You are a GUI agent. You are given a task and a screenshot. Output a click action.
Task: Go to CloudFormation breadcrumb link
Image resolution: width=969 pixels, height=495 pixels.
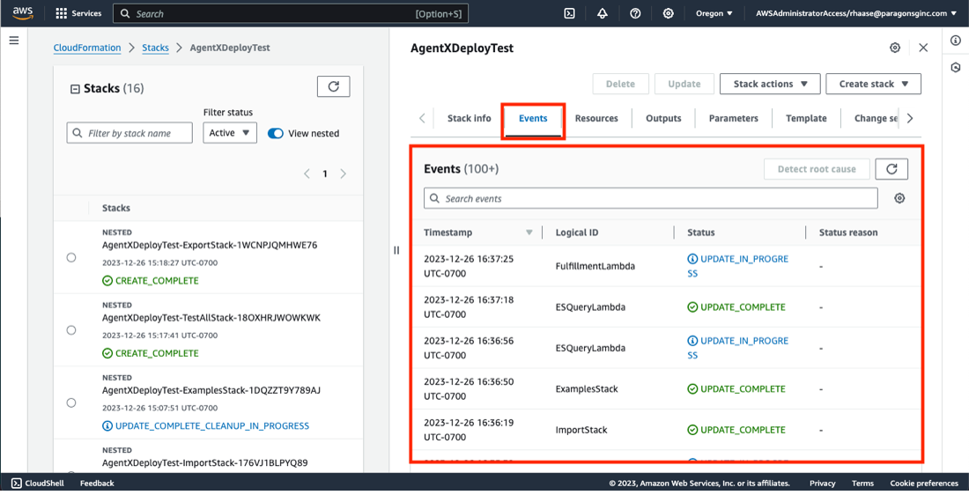87,48
